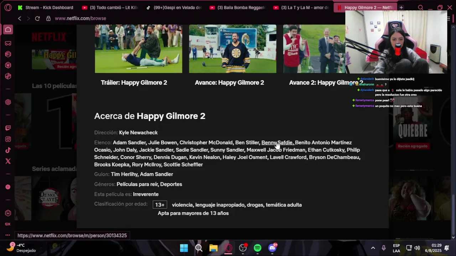
Task: Open the Windows Start menu
Action: click(x=184, y=248)
